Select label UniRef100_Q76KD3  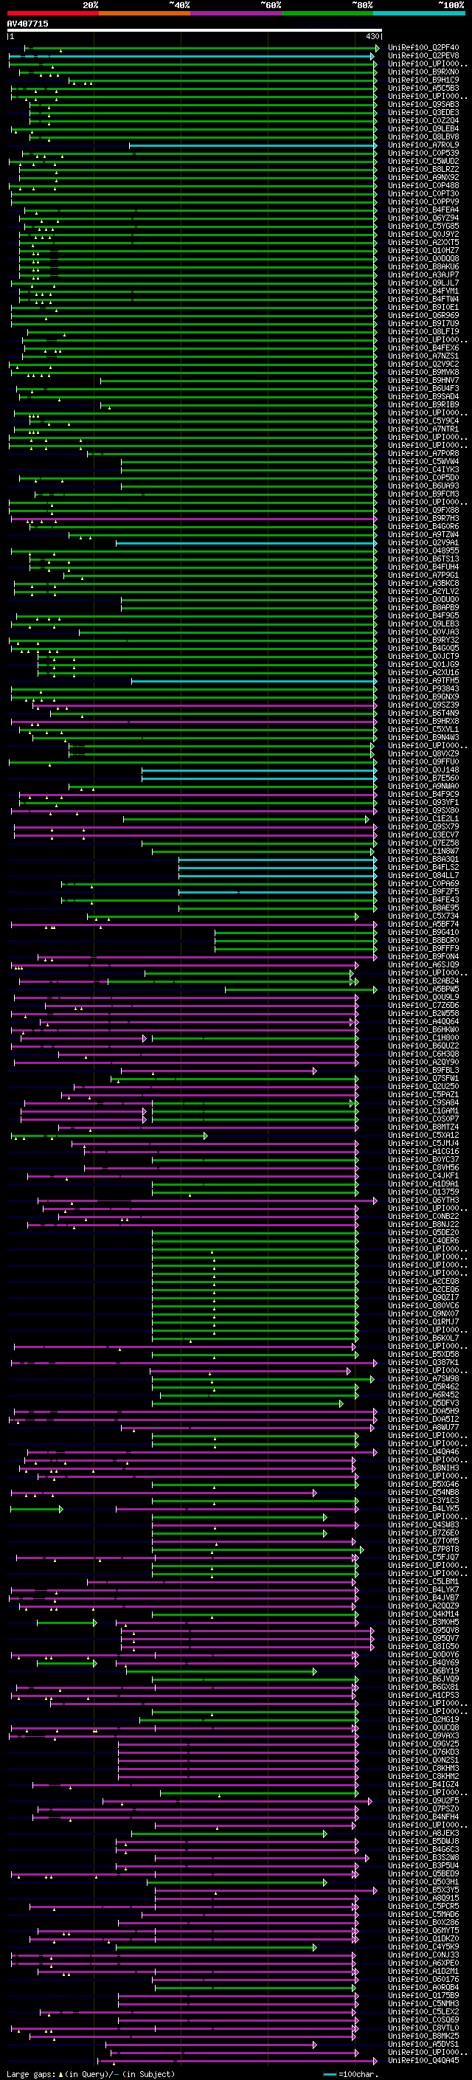423,1752
